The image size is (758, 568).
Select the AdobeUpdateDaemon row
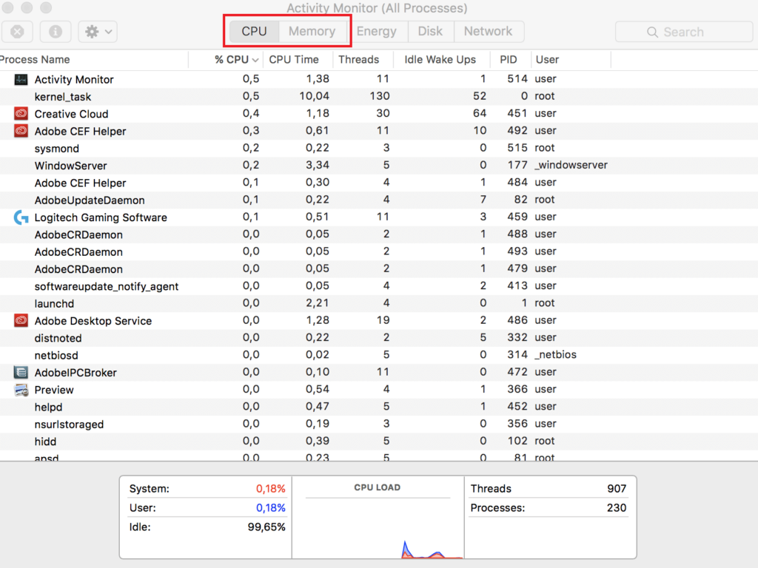(379, 200)
